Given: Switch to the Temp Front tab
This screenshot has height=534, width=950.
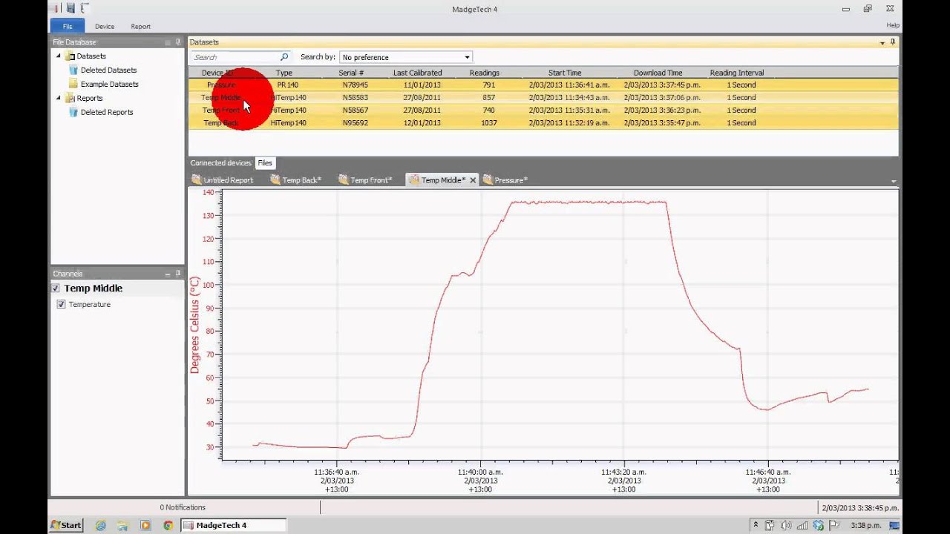Looking at the screenshot, I should pos(365,179).
